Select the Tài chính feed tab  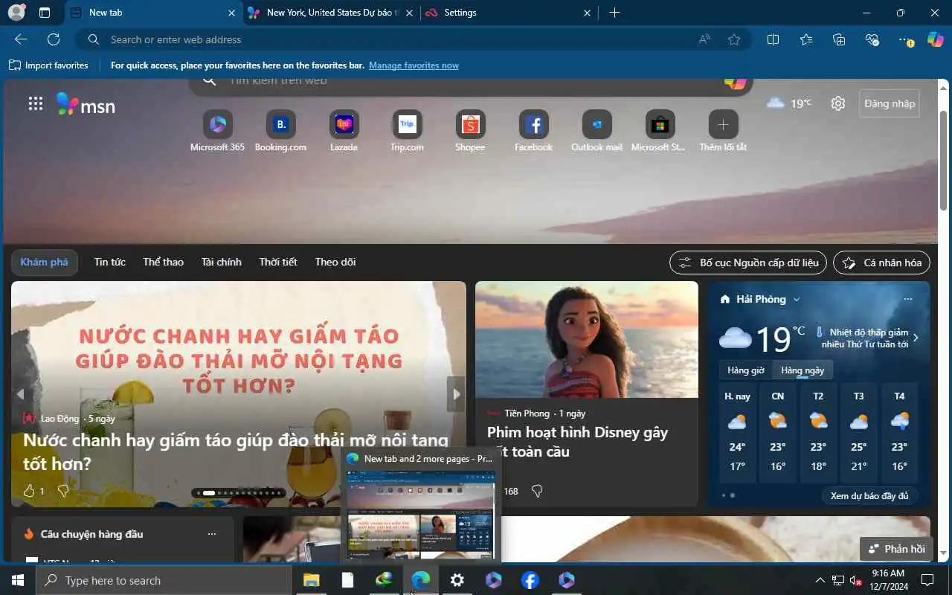(x=221, y=262)
